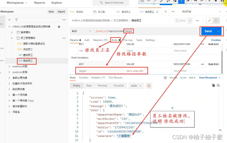Viewport: 227px width, 143px height.
Task: Open query params column options dots
Action: pos(202,44)
